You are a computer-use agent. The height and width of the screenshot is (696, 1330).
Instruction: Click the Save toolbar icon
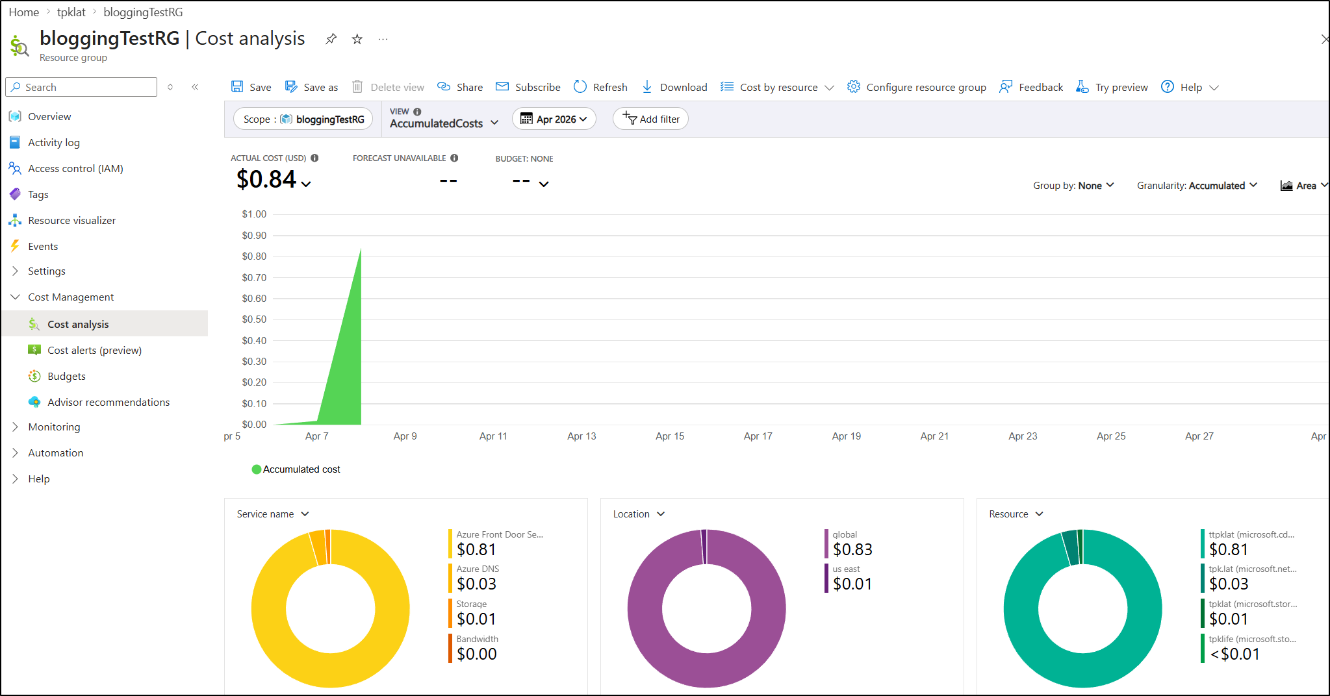click(x=238, y=87)
